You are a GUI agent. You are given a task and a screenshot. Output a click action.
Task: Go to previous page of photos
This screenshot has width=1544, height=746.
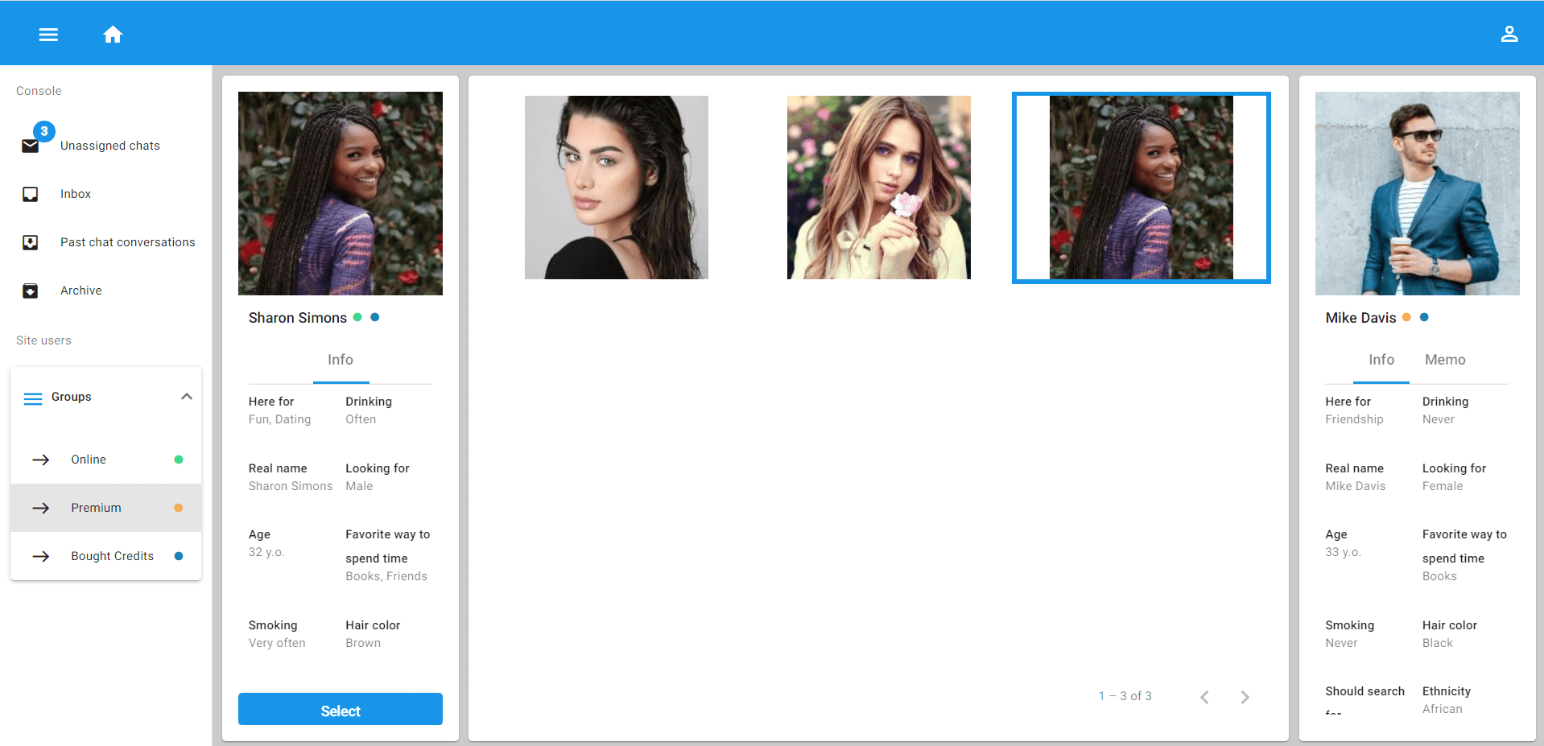tap(1204, 697)
